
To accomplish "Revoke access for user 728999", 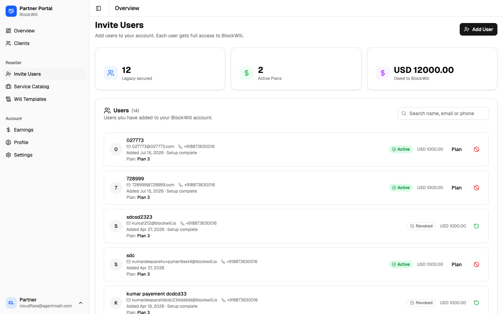I will click(476, 188).
